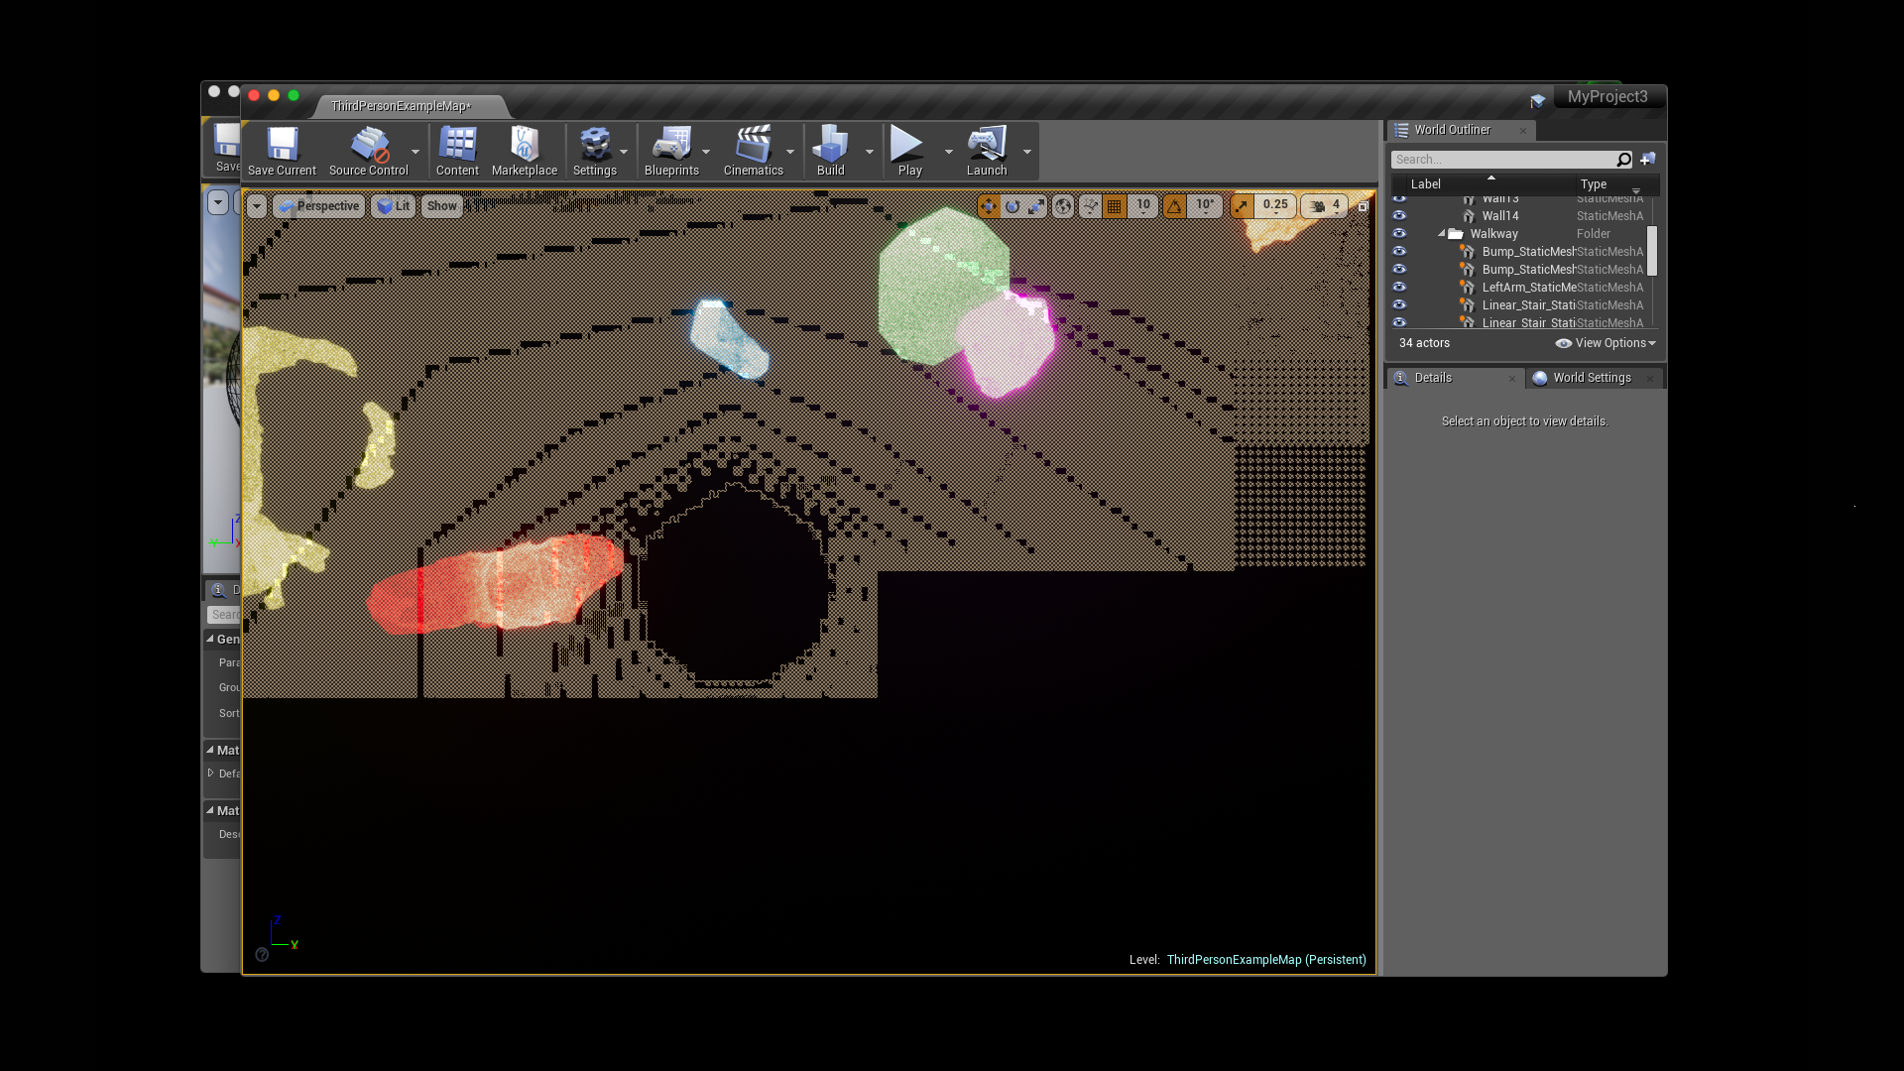Toggle grid snapping icon
Screen dimensions: 1904x1071
(x=1115, y=206)
